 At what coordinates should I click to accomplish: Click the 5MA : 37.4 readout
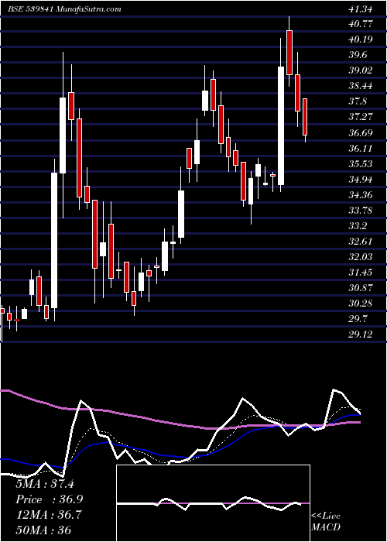click(45, 484)
